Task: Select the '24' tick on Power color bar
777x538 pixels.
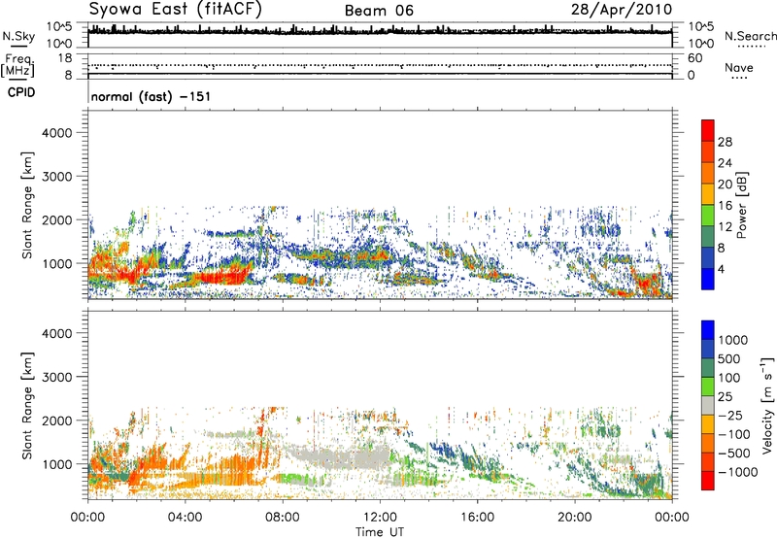Action: (725, 163)
